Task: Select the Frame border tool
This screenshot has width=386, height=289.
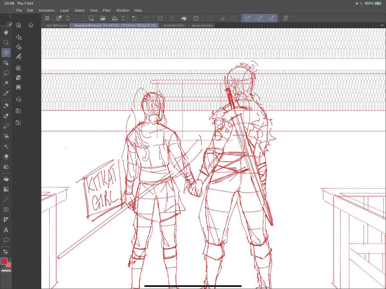Action: point(6,210)
